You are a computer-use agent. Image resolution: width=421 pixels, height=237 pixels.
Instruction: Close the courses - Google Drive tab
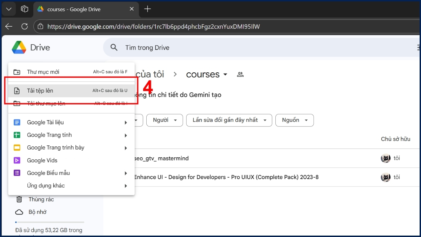pyautogui.click(x=132, y=9)
